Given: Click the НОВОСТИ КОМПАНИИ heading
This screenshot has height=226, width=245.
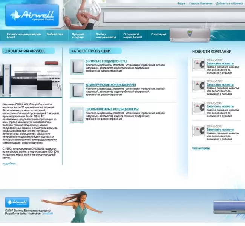Looking at the screenshot, I should (x=212, y=52).
